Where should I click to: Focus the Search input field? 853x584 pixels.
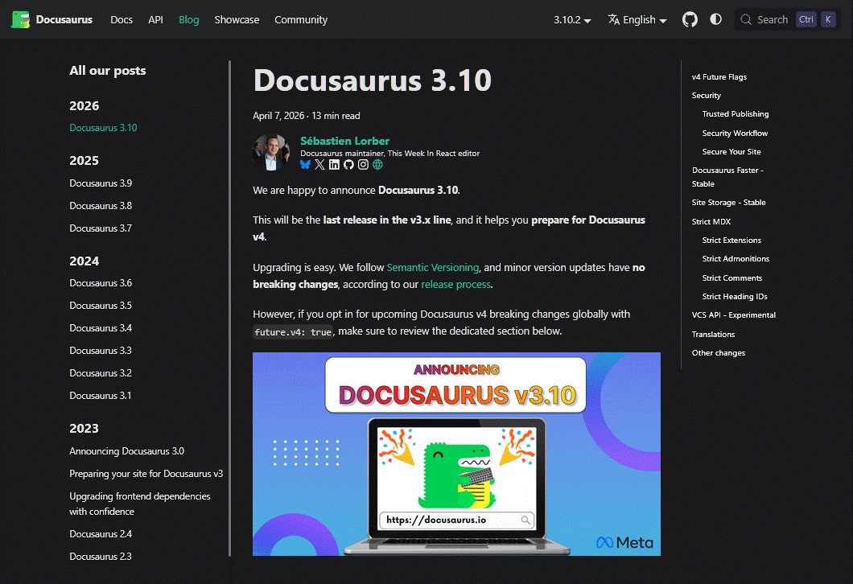[787, 19]
